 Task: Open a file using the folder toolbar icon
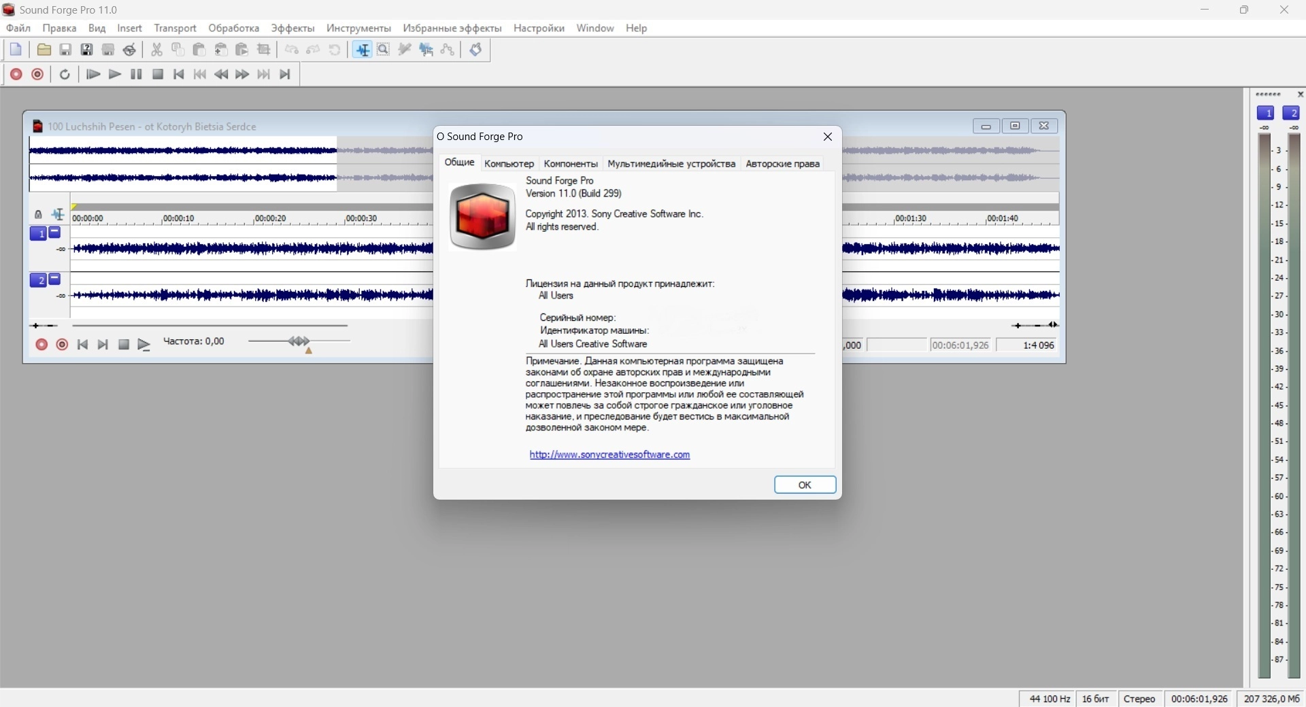click(44, 50)
